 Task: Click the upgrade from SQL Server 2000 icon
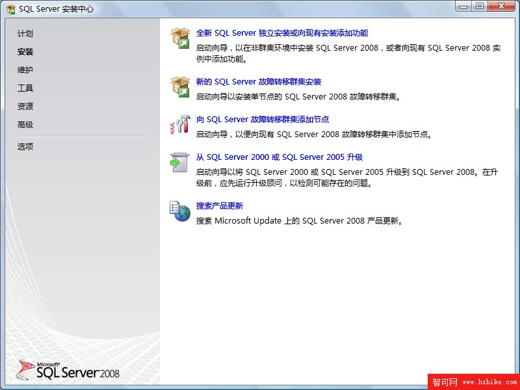(180, 162)
